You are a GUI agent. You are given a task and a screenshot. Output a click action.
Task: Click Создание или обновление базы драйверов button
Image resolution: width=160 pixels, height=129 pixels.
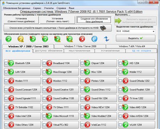(x=94, y=20)
